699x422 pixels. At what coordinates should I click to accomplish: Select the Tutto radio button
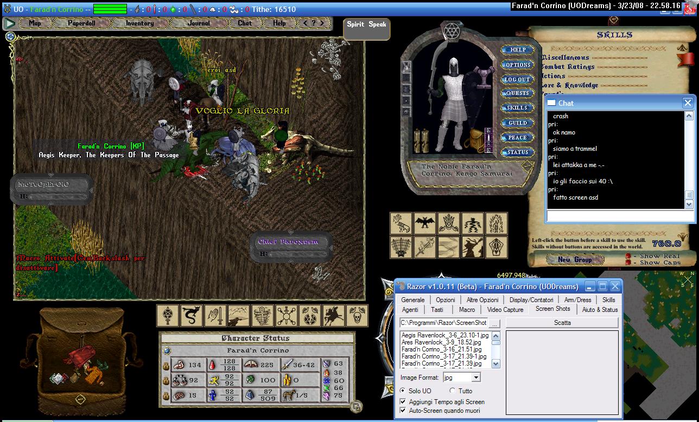click(453, 391)
